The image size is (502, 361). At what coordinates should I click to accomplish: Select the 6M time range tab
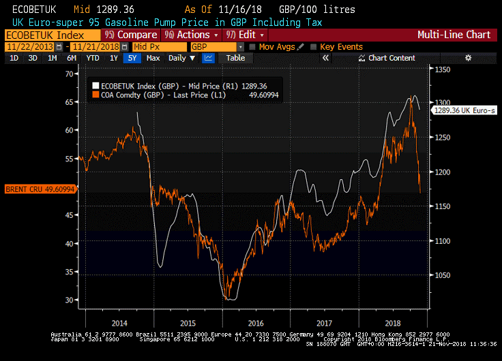tap(72, 58)
